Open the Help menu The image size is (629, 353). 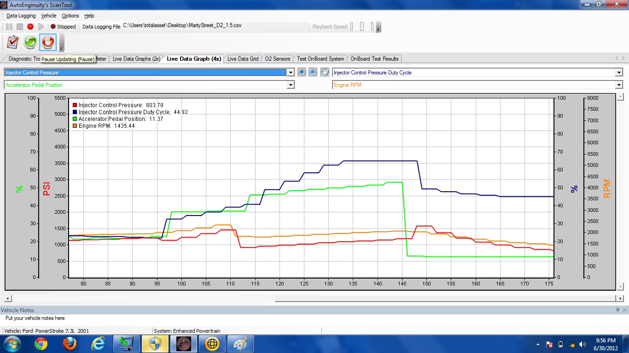[89, 16]
